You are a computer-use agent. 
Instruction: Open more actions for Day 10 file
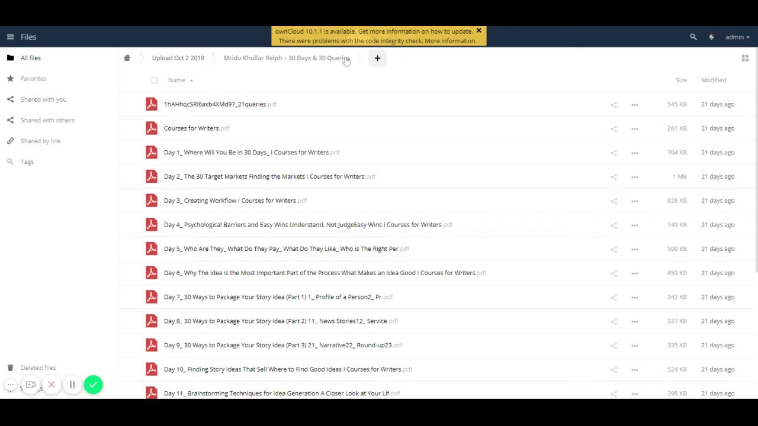635,370
